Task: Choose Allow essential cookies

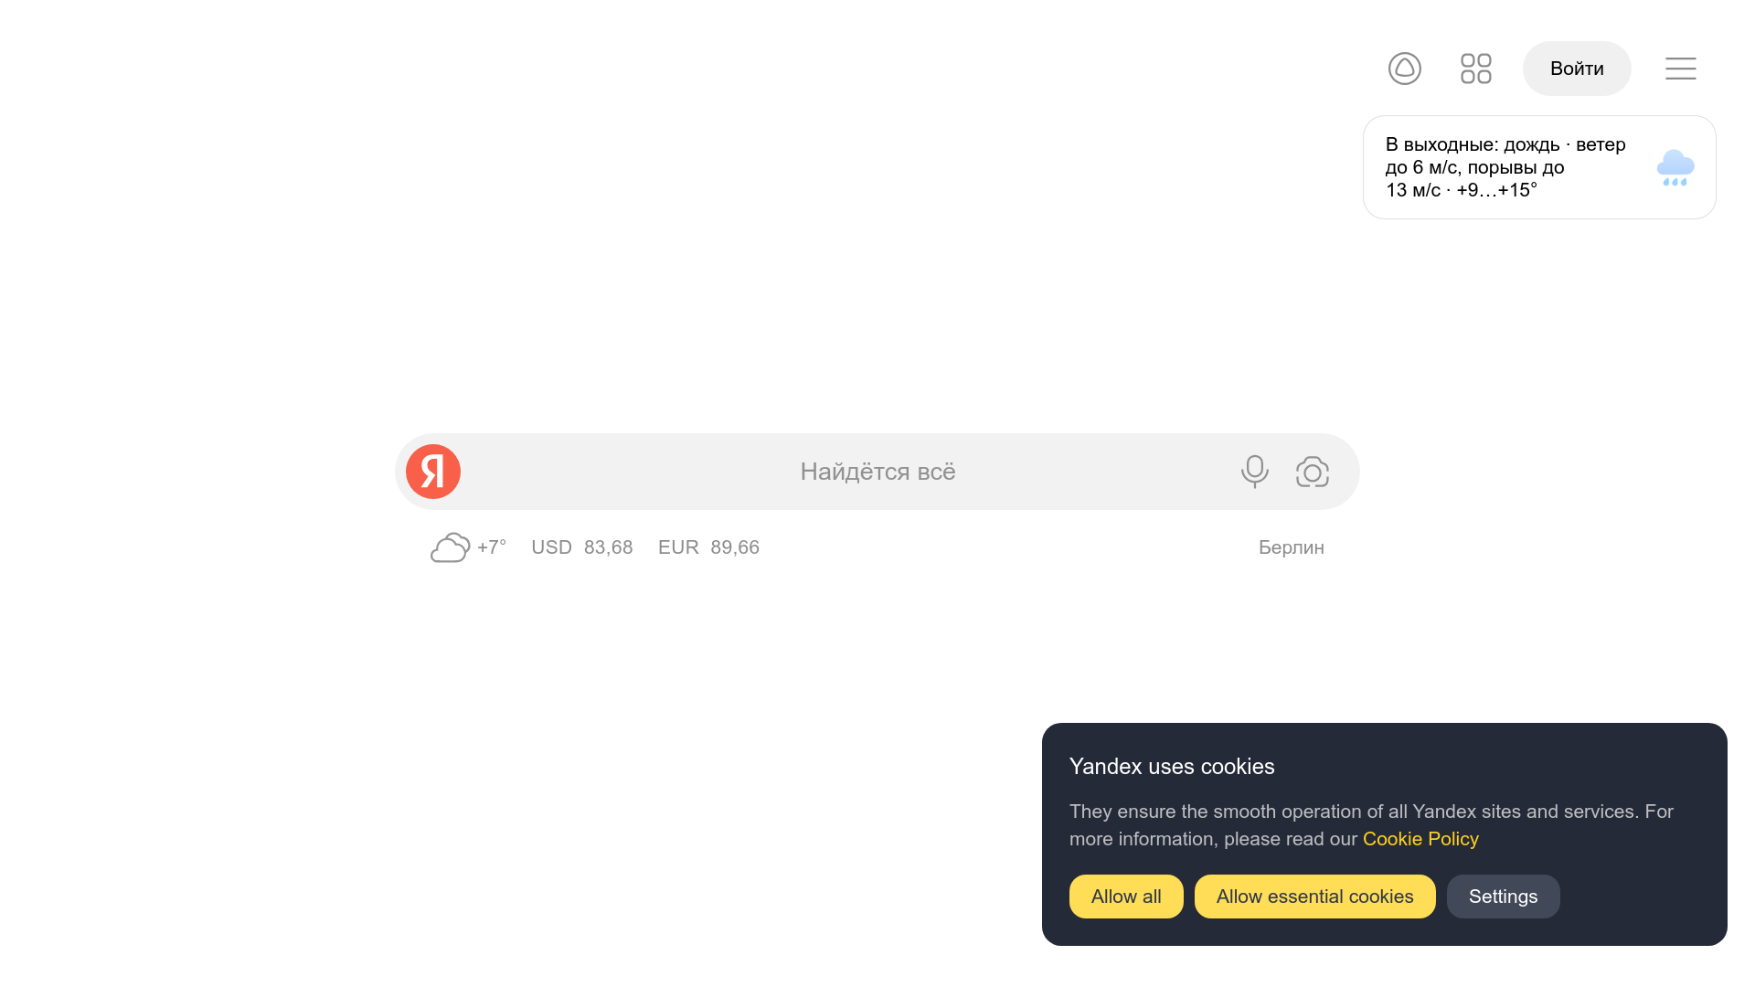Action: 1315,897
